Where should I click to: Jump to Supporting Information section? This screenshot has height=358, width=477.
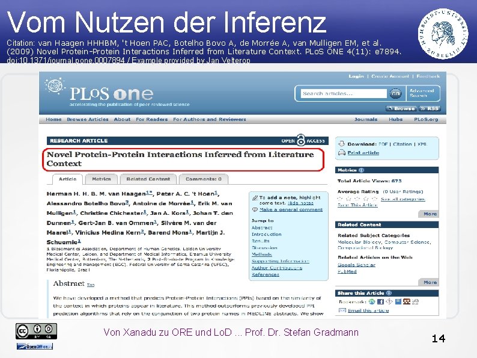[281, 261]
